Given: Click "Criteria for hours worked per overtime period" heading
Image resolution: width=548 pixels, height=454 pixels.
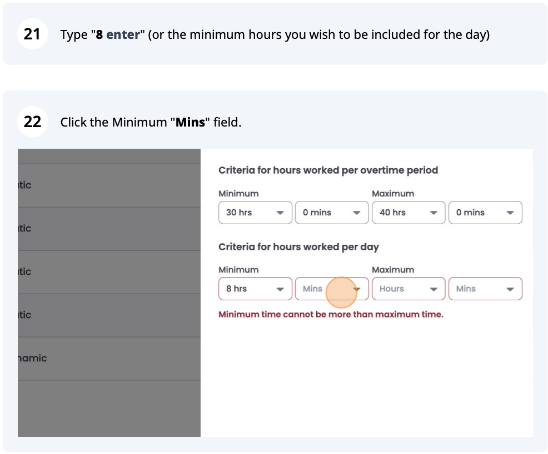Looking at the screenshot, I should (328, 170).
